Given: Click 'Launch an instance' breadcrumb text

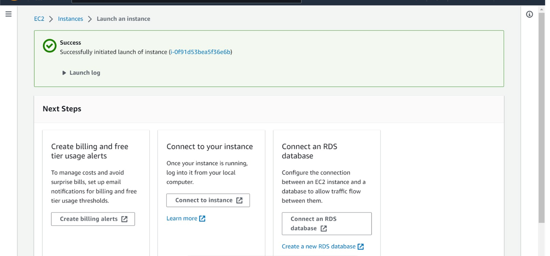Looking at the screenshot, I should [x=123, y=19].
